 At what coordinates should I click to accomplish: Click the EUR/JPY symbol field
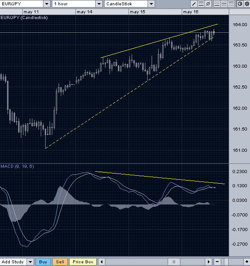21,4
